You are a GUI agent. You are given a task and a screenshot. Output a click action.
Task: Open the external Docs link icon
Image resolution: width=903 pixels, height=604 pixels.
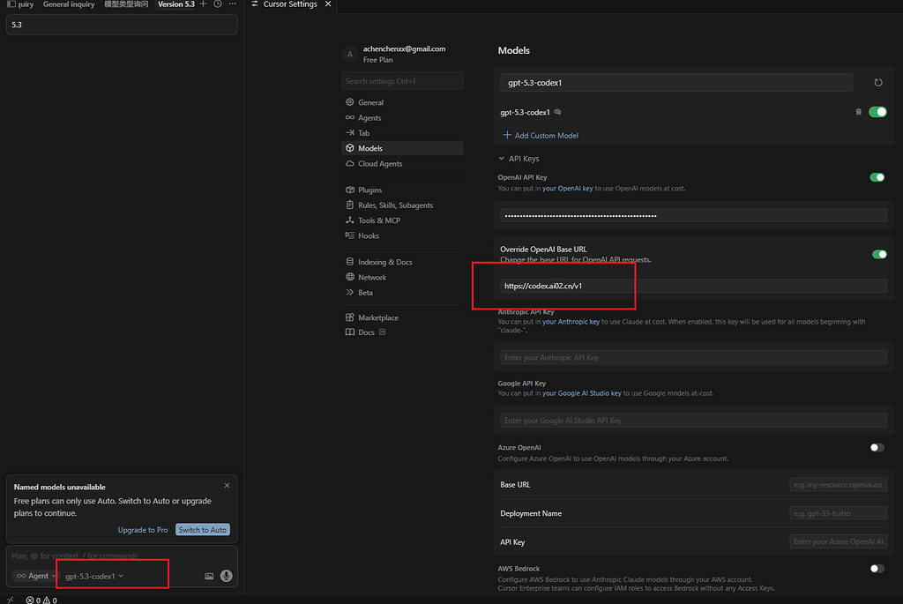tap(383, 332)
